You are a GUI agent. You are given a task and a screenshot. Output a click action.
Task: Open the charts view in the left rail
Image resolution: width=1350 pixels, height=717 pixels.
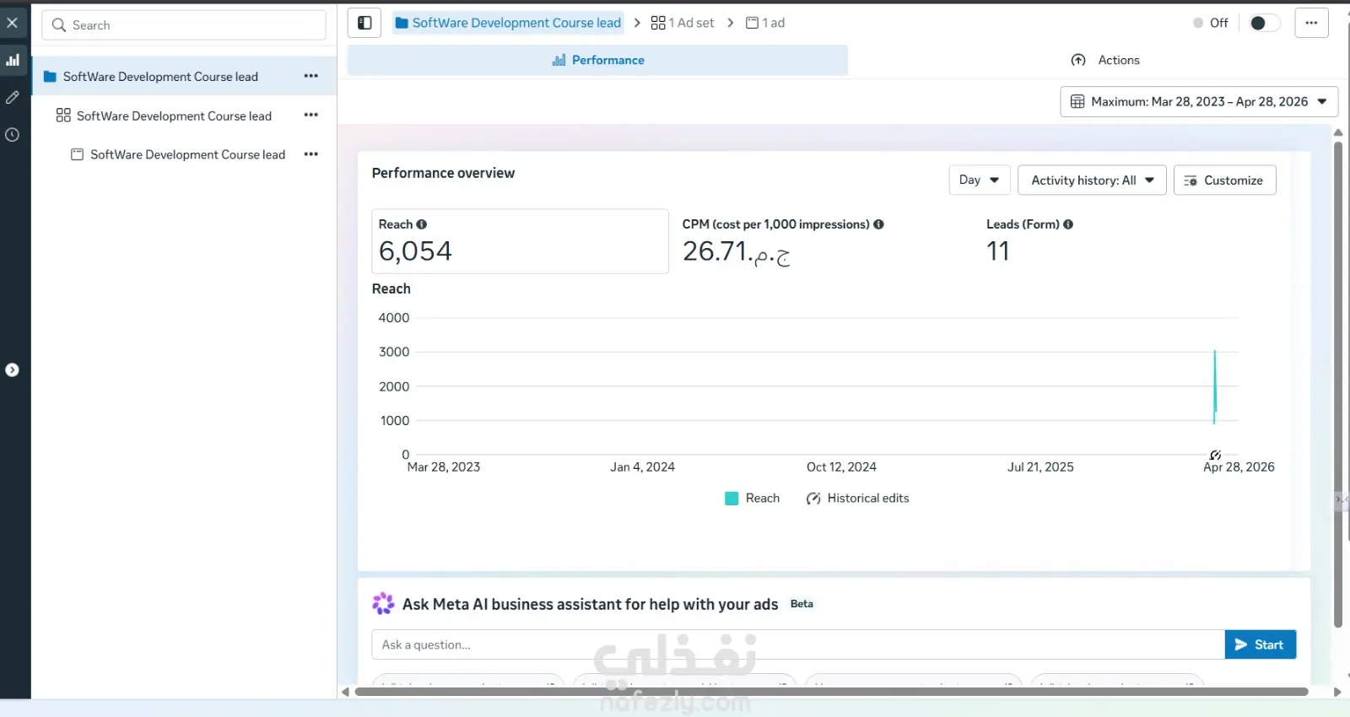(x=13, y=60)
